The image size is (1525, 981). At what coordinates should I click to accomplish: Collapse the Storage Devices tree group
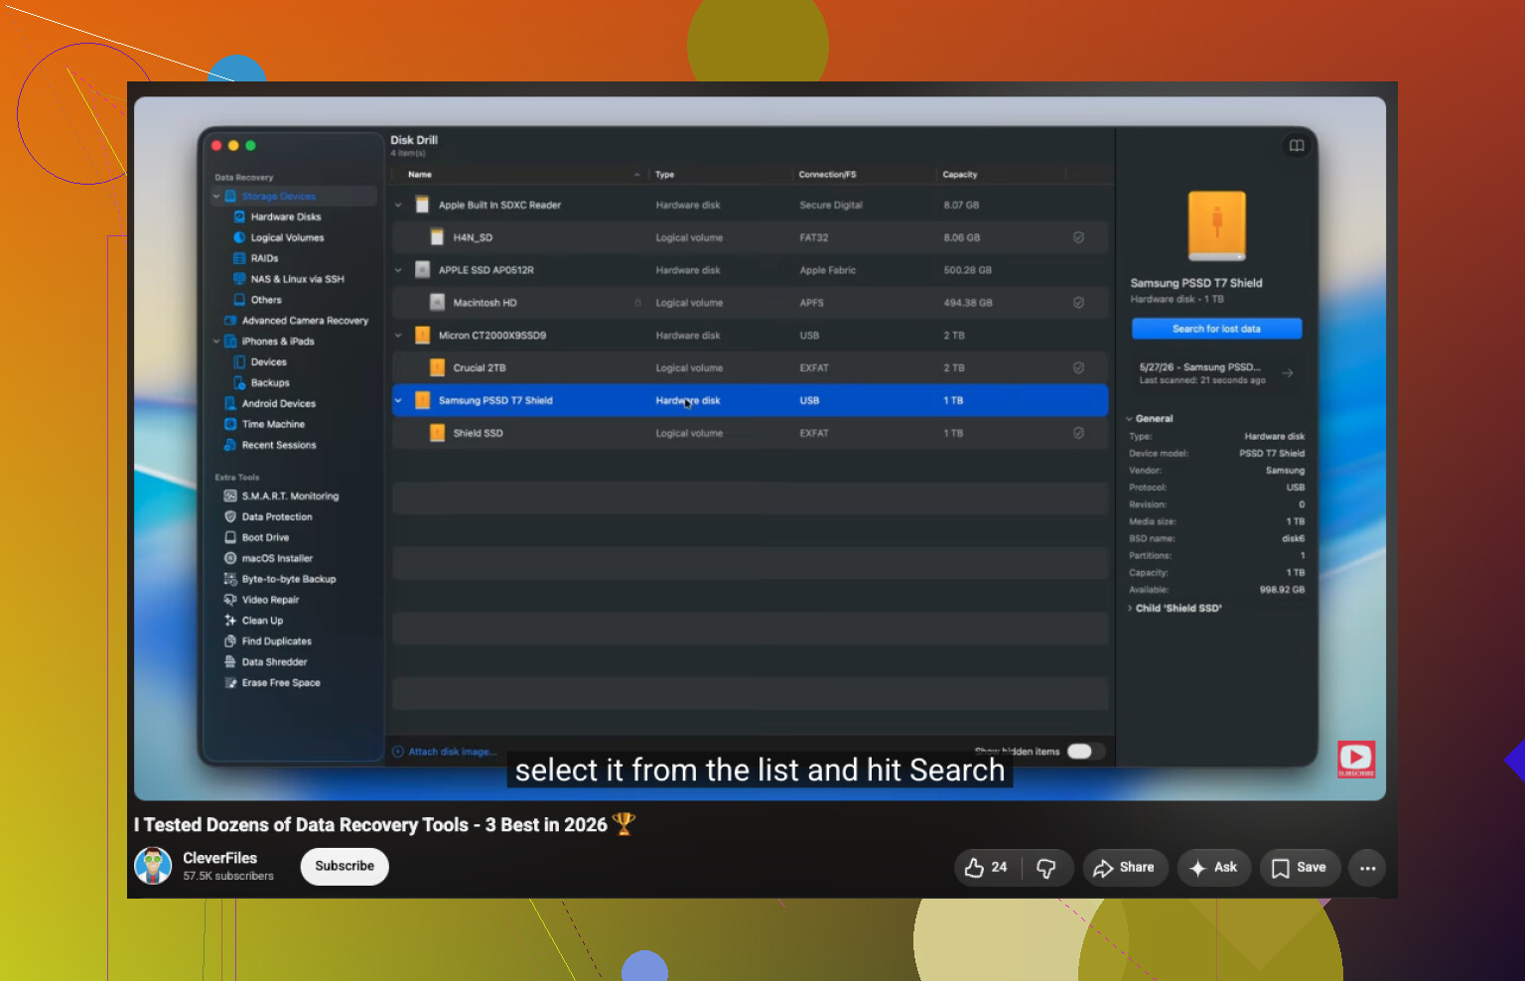(x=216, y=197)
